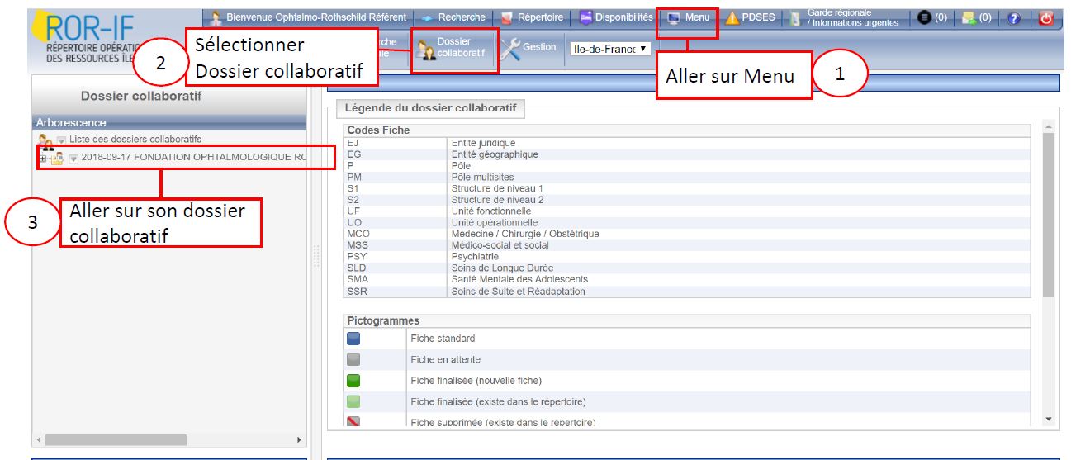This screenshot has height=460, width=1071.
Task: Open the Ile-de-France region dropdown
Action: click(x=609, y=50)
